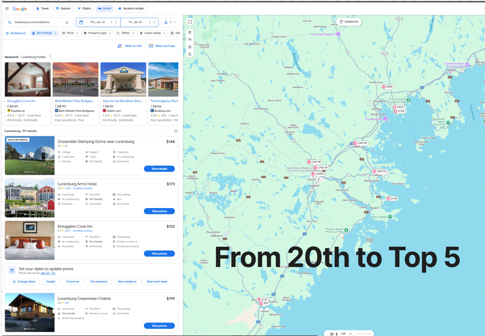Toggle fullscreen map view
This screenshot has height=336, width=485.
(190, 22)
